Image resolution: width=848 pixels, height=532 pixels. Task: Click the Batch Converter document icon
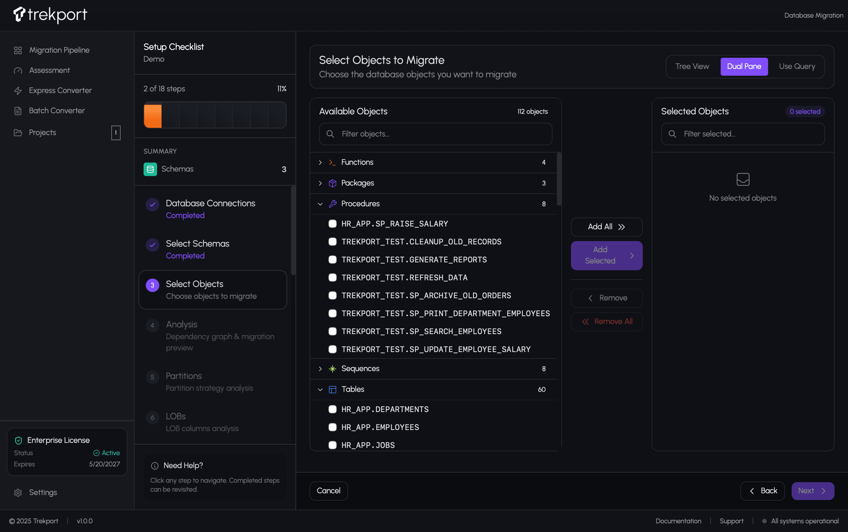18,111
